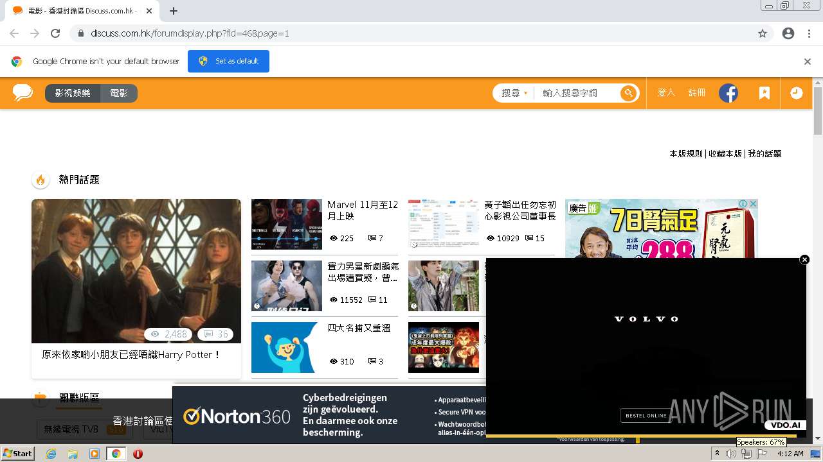Click the Norton 360 banner ad
The width and height of the screenshot is (823, 462).
tap(329, 415)
